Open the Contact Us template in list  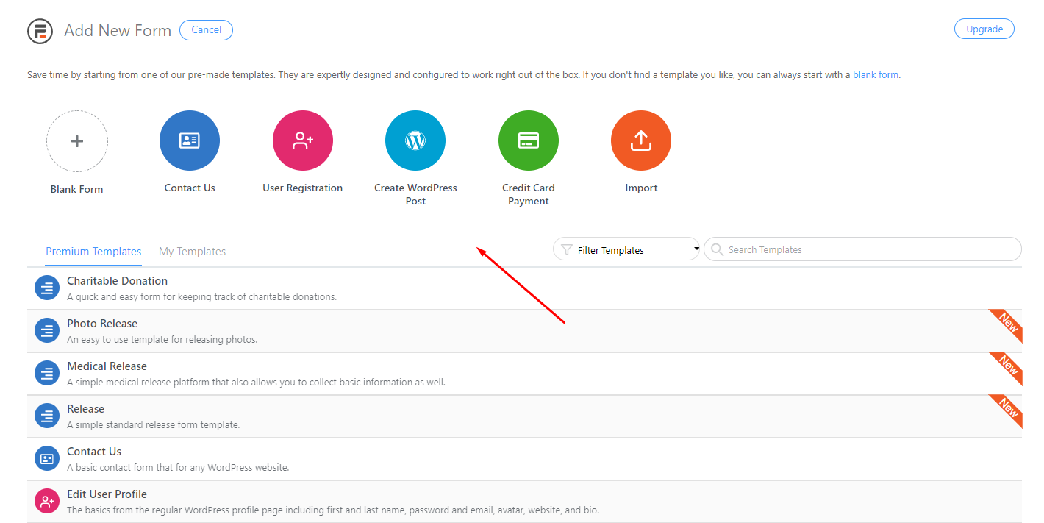94,452
